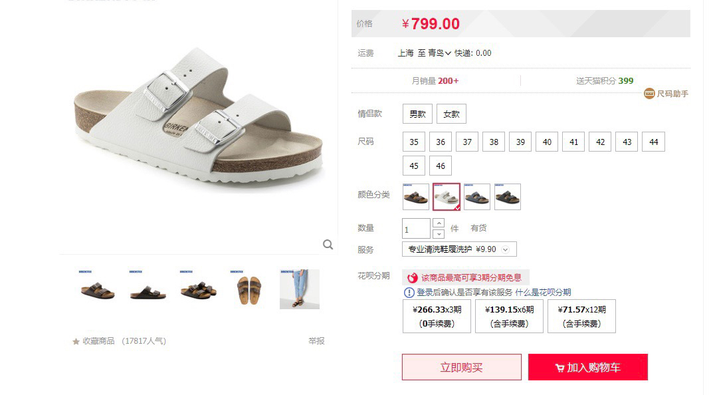Select the 男款 option

click(x=417, y=114)
